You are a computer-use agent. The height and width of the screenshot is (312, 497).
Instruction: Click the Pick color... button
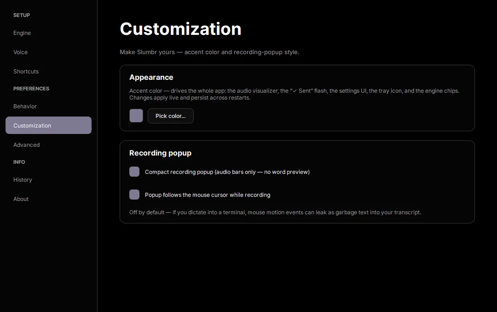(x=171, y=116)
